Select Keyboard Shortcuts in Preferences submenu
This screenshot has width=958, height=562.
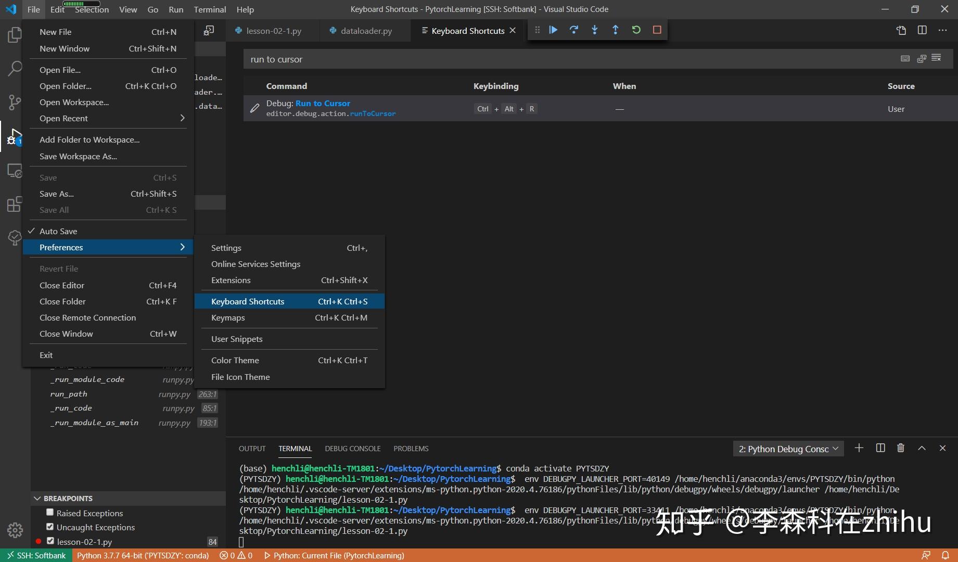point(289,301)
